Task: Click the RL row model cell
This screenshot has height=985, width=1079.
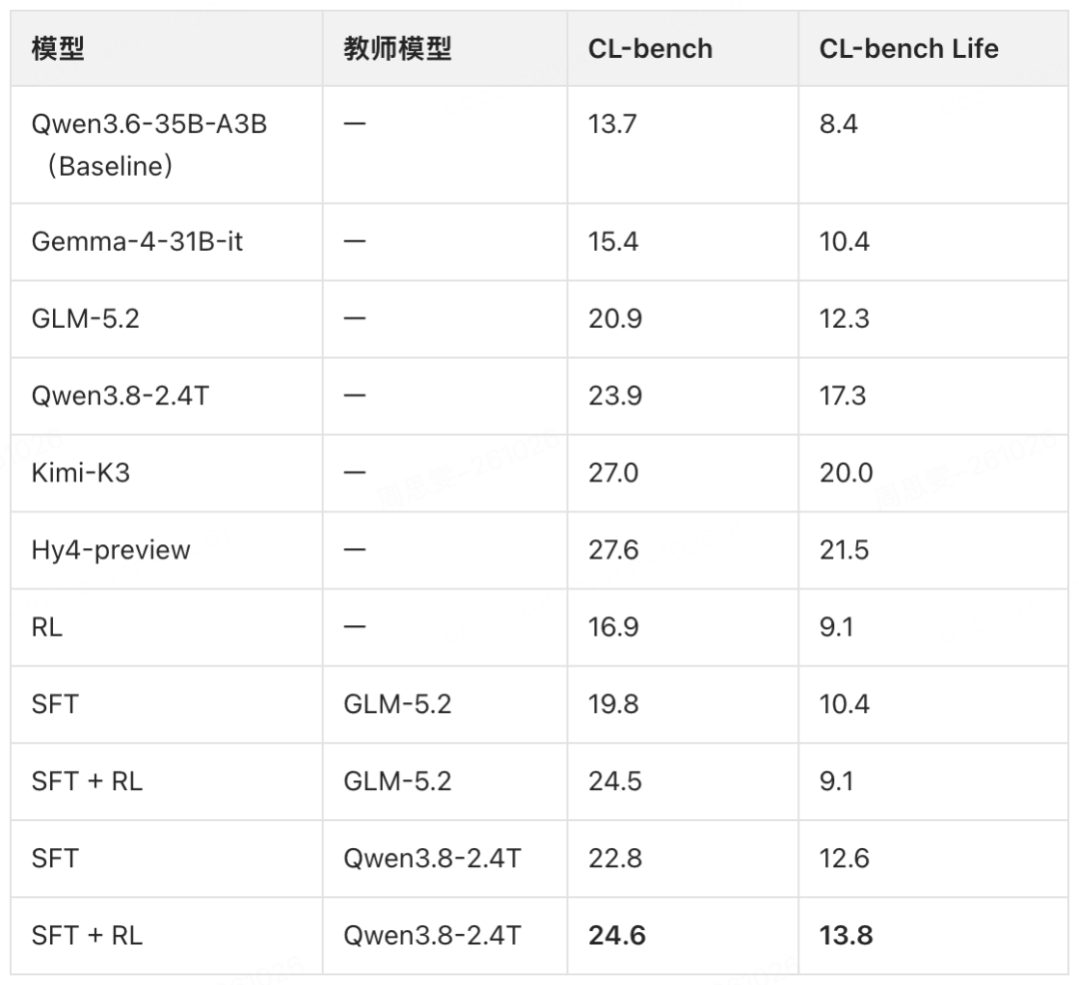Action: [x=167, y=626]
